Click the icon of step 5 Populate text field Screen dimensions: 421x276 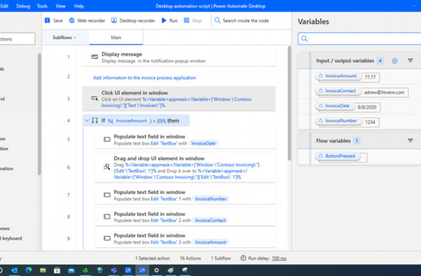107,139
